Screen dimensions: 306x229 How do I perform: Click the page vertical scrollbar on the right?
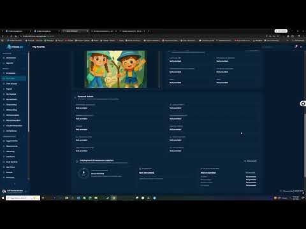(x=305, y=145)
